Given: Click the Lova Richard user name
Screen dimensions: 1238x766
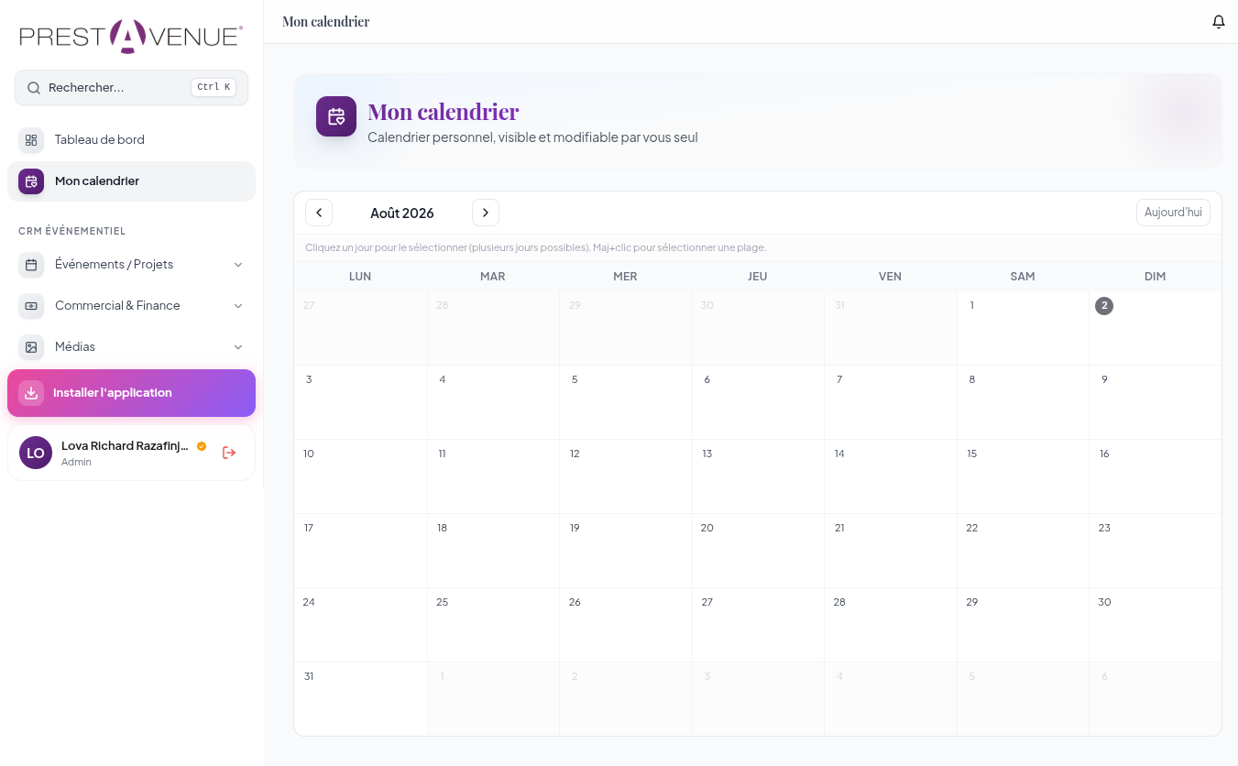Looking at the screenshot, I should pos(125,446).
